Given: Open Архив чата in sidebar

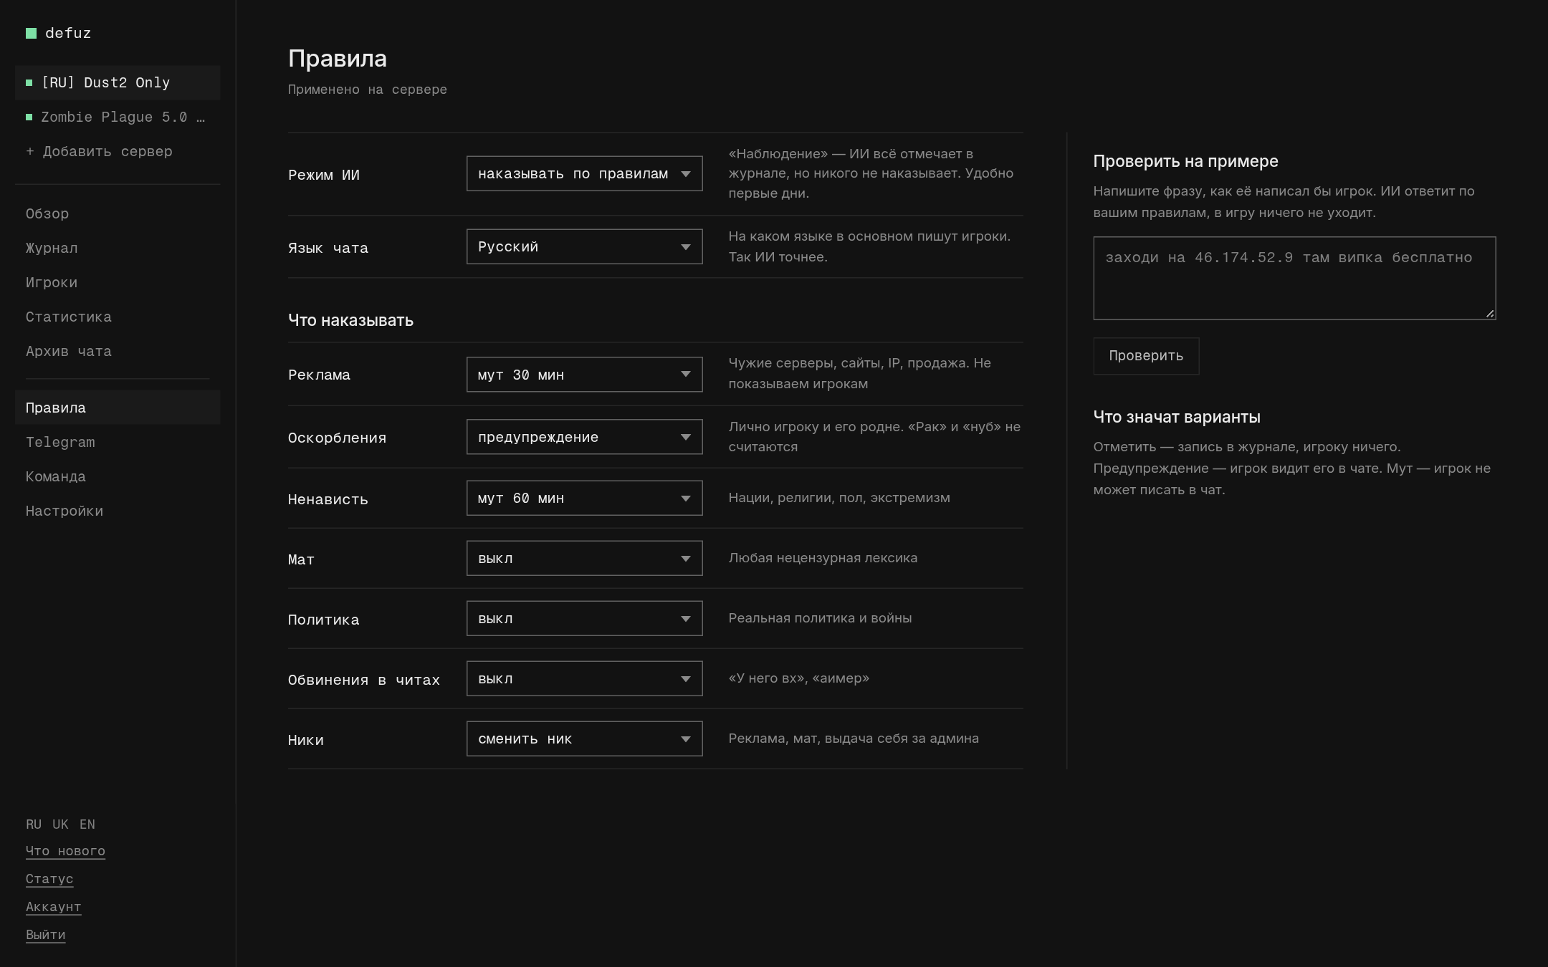Looking at the screenshot, I should [x=118, y=351].
